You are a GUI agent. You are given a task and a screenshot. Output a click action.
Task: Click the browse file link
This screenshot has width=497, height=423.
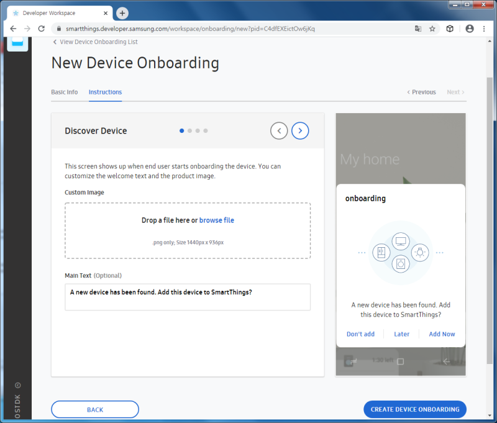[216, 220]
